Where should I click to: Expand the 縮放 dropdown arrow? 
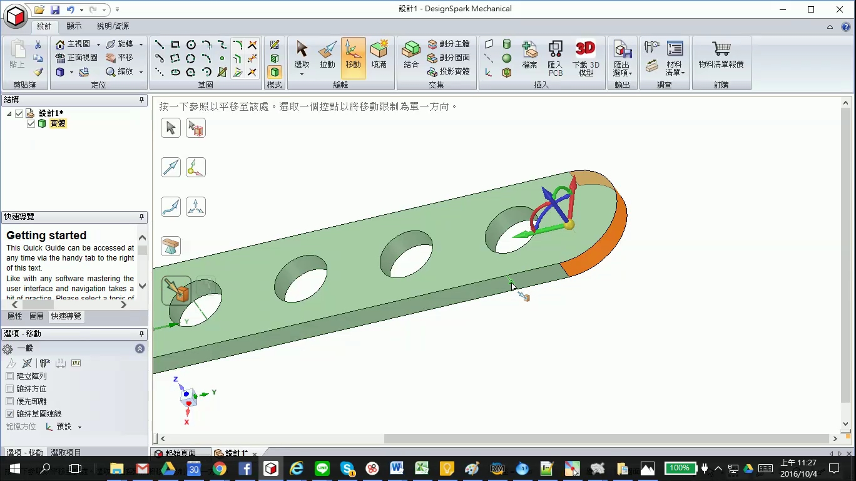pos(141,72)
